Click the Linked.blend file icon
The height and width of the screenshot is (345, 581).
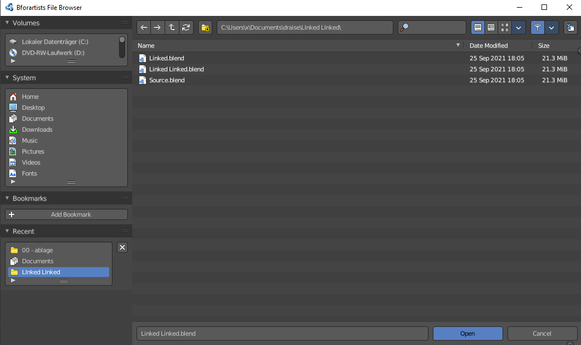[x=142, y=58]
